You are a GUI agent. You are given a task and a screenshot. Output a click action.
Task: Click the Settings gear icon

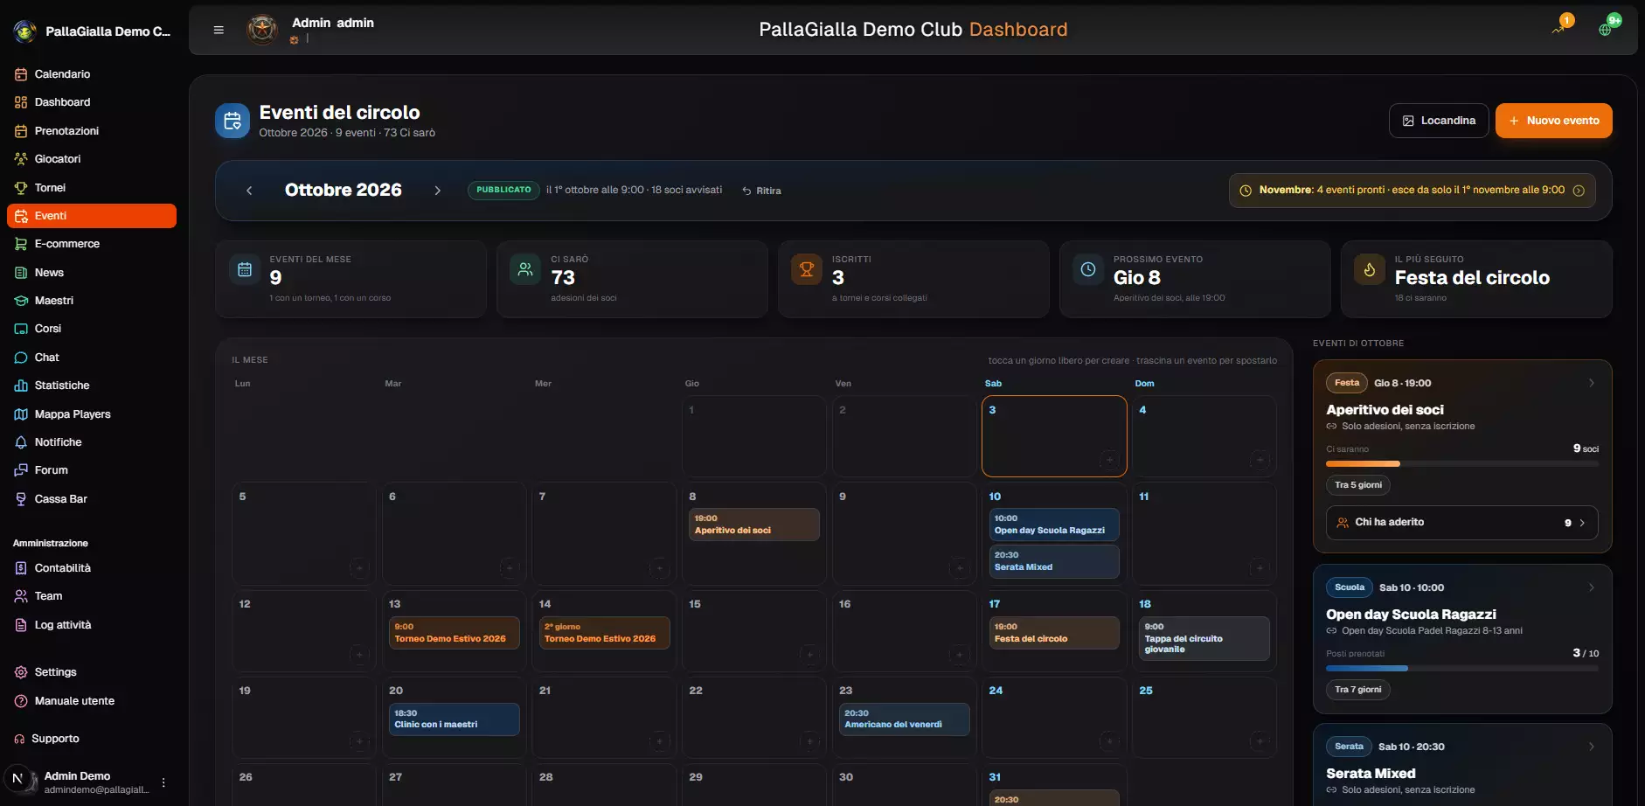pos(21,672)
